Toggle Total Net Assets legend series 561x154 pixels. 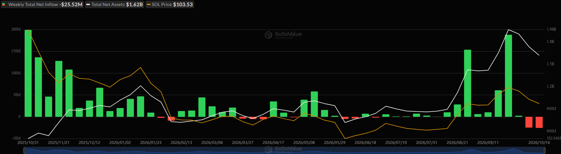pyautogui.click(x=115, y=4)
